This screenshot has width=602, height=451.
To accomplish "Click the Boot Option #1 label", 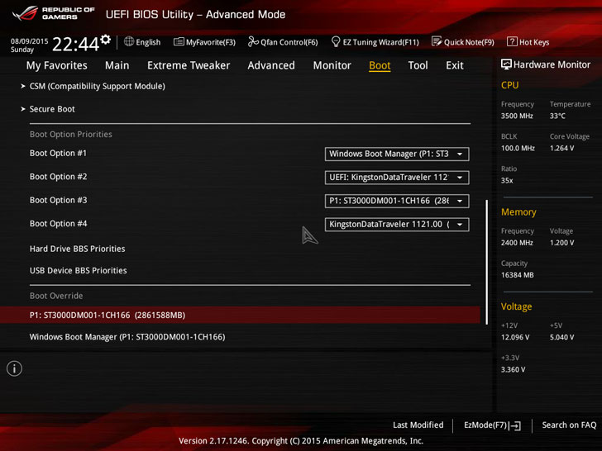I will [x=59, y=154].
